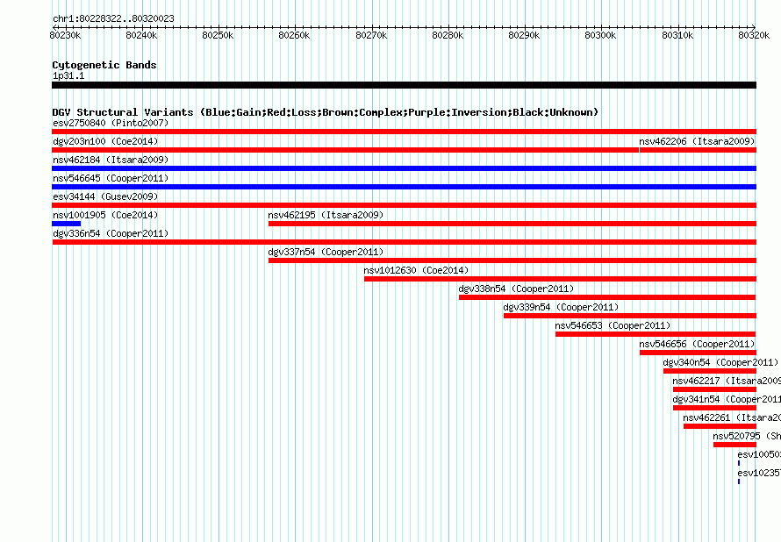The height and width of the screenshot is (542, 781).
Task: Select the blue nsv546645 gain bar
Action: (x=404, y=187)
